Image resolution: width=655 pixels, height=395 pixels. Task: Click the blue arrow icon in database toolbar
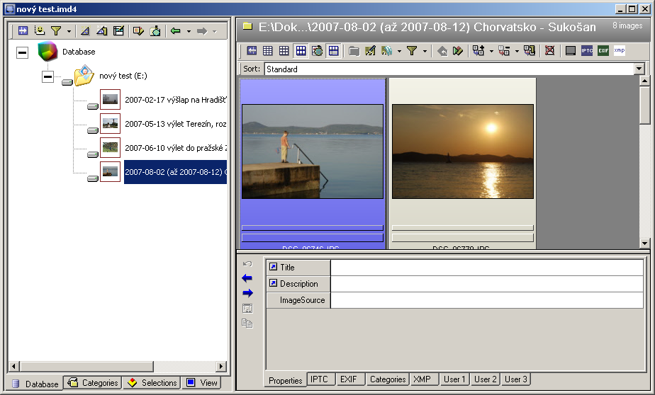point(23,30)
